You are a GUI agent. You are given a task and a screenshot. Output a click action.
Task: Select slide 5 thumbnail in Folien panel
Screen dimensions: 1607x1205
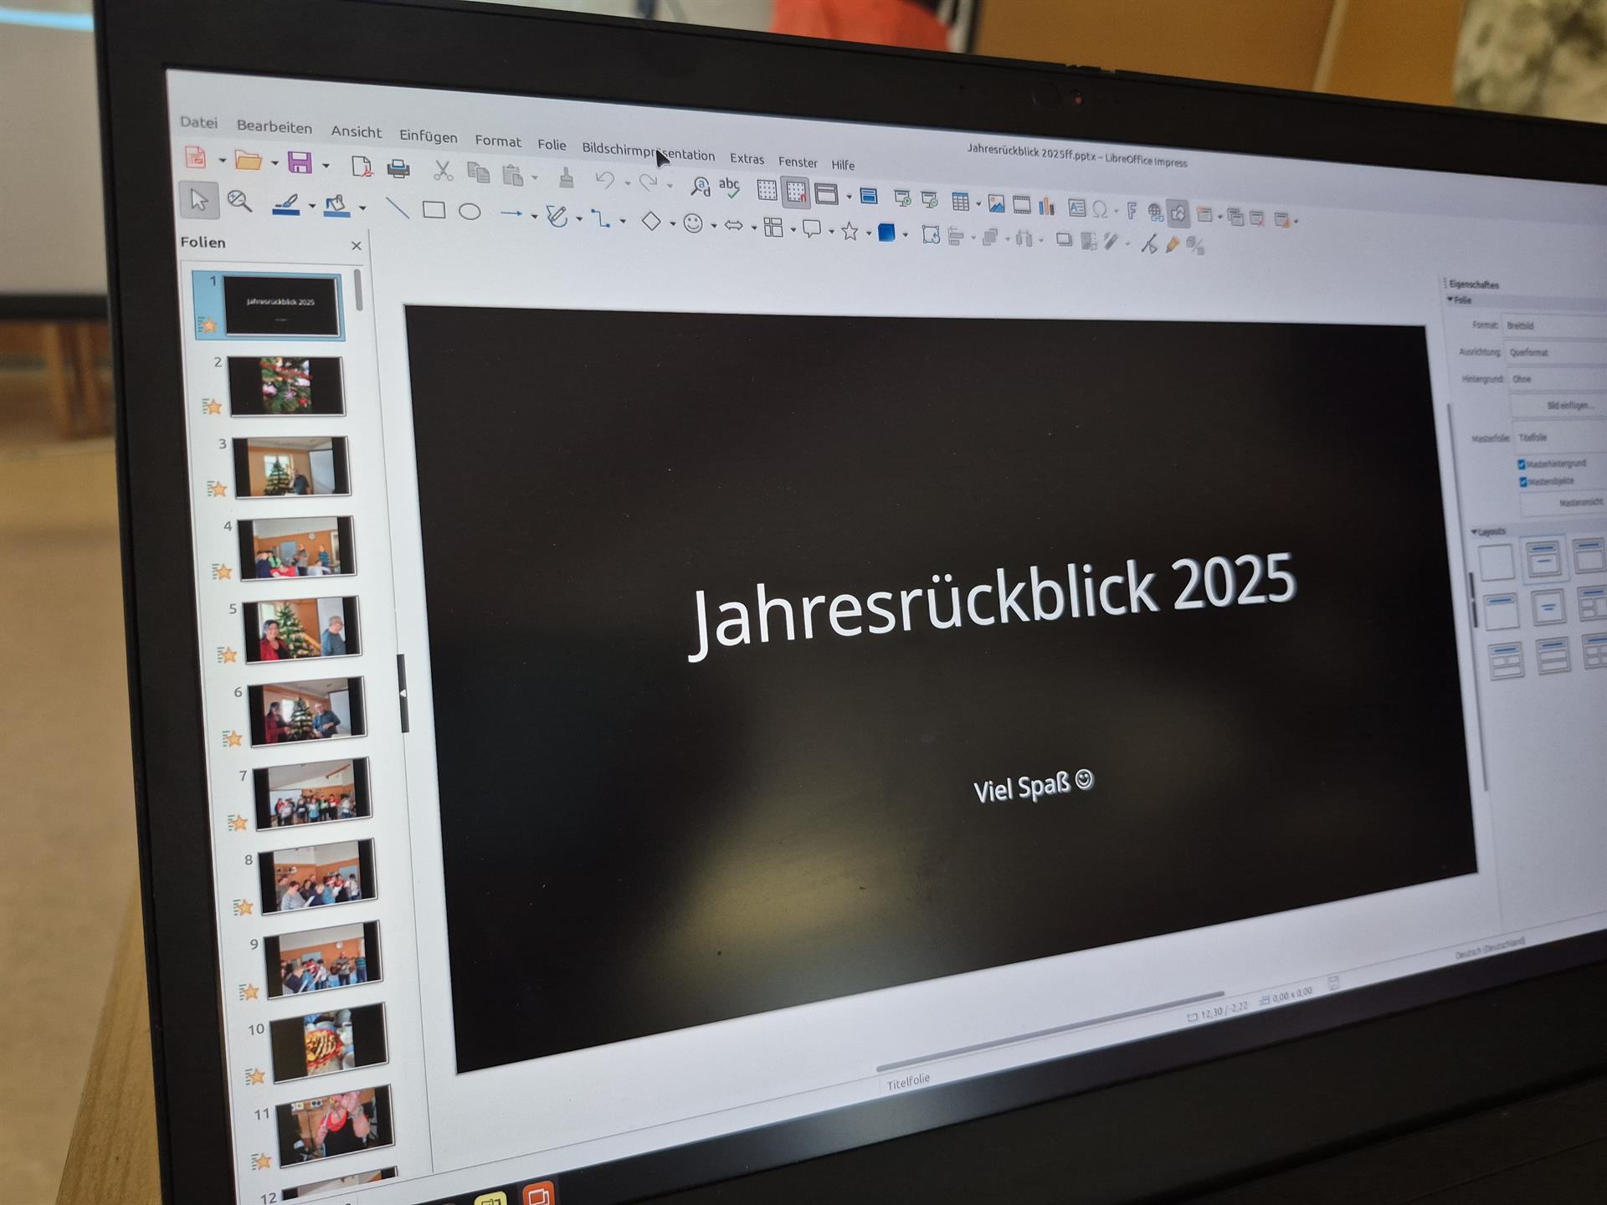click(x=301, y=629)
